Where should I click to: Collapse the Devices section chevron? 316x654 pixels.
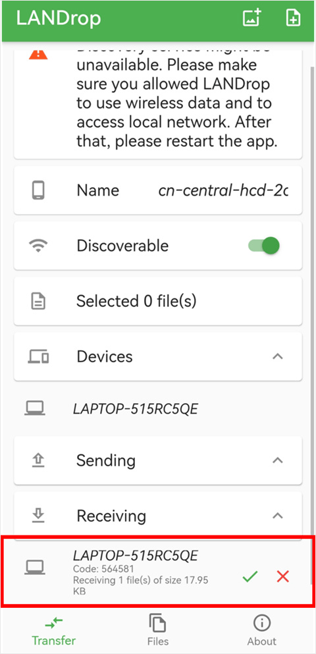coord(277,356)
